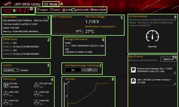Click the DIMM_B1: N/A row
The height and width of the screenshot is (107, 179).
click(10, 50)
